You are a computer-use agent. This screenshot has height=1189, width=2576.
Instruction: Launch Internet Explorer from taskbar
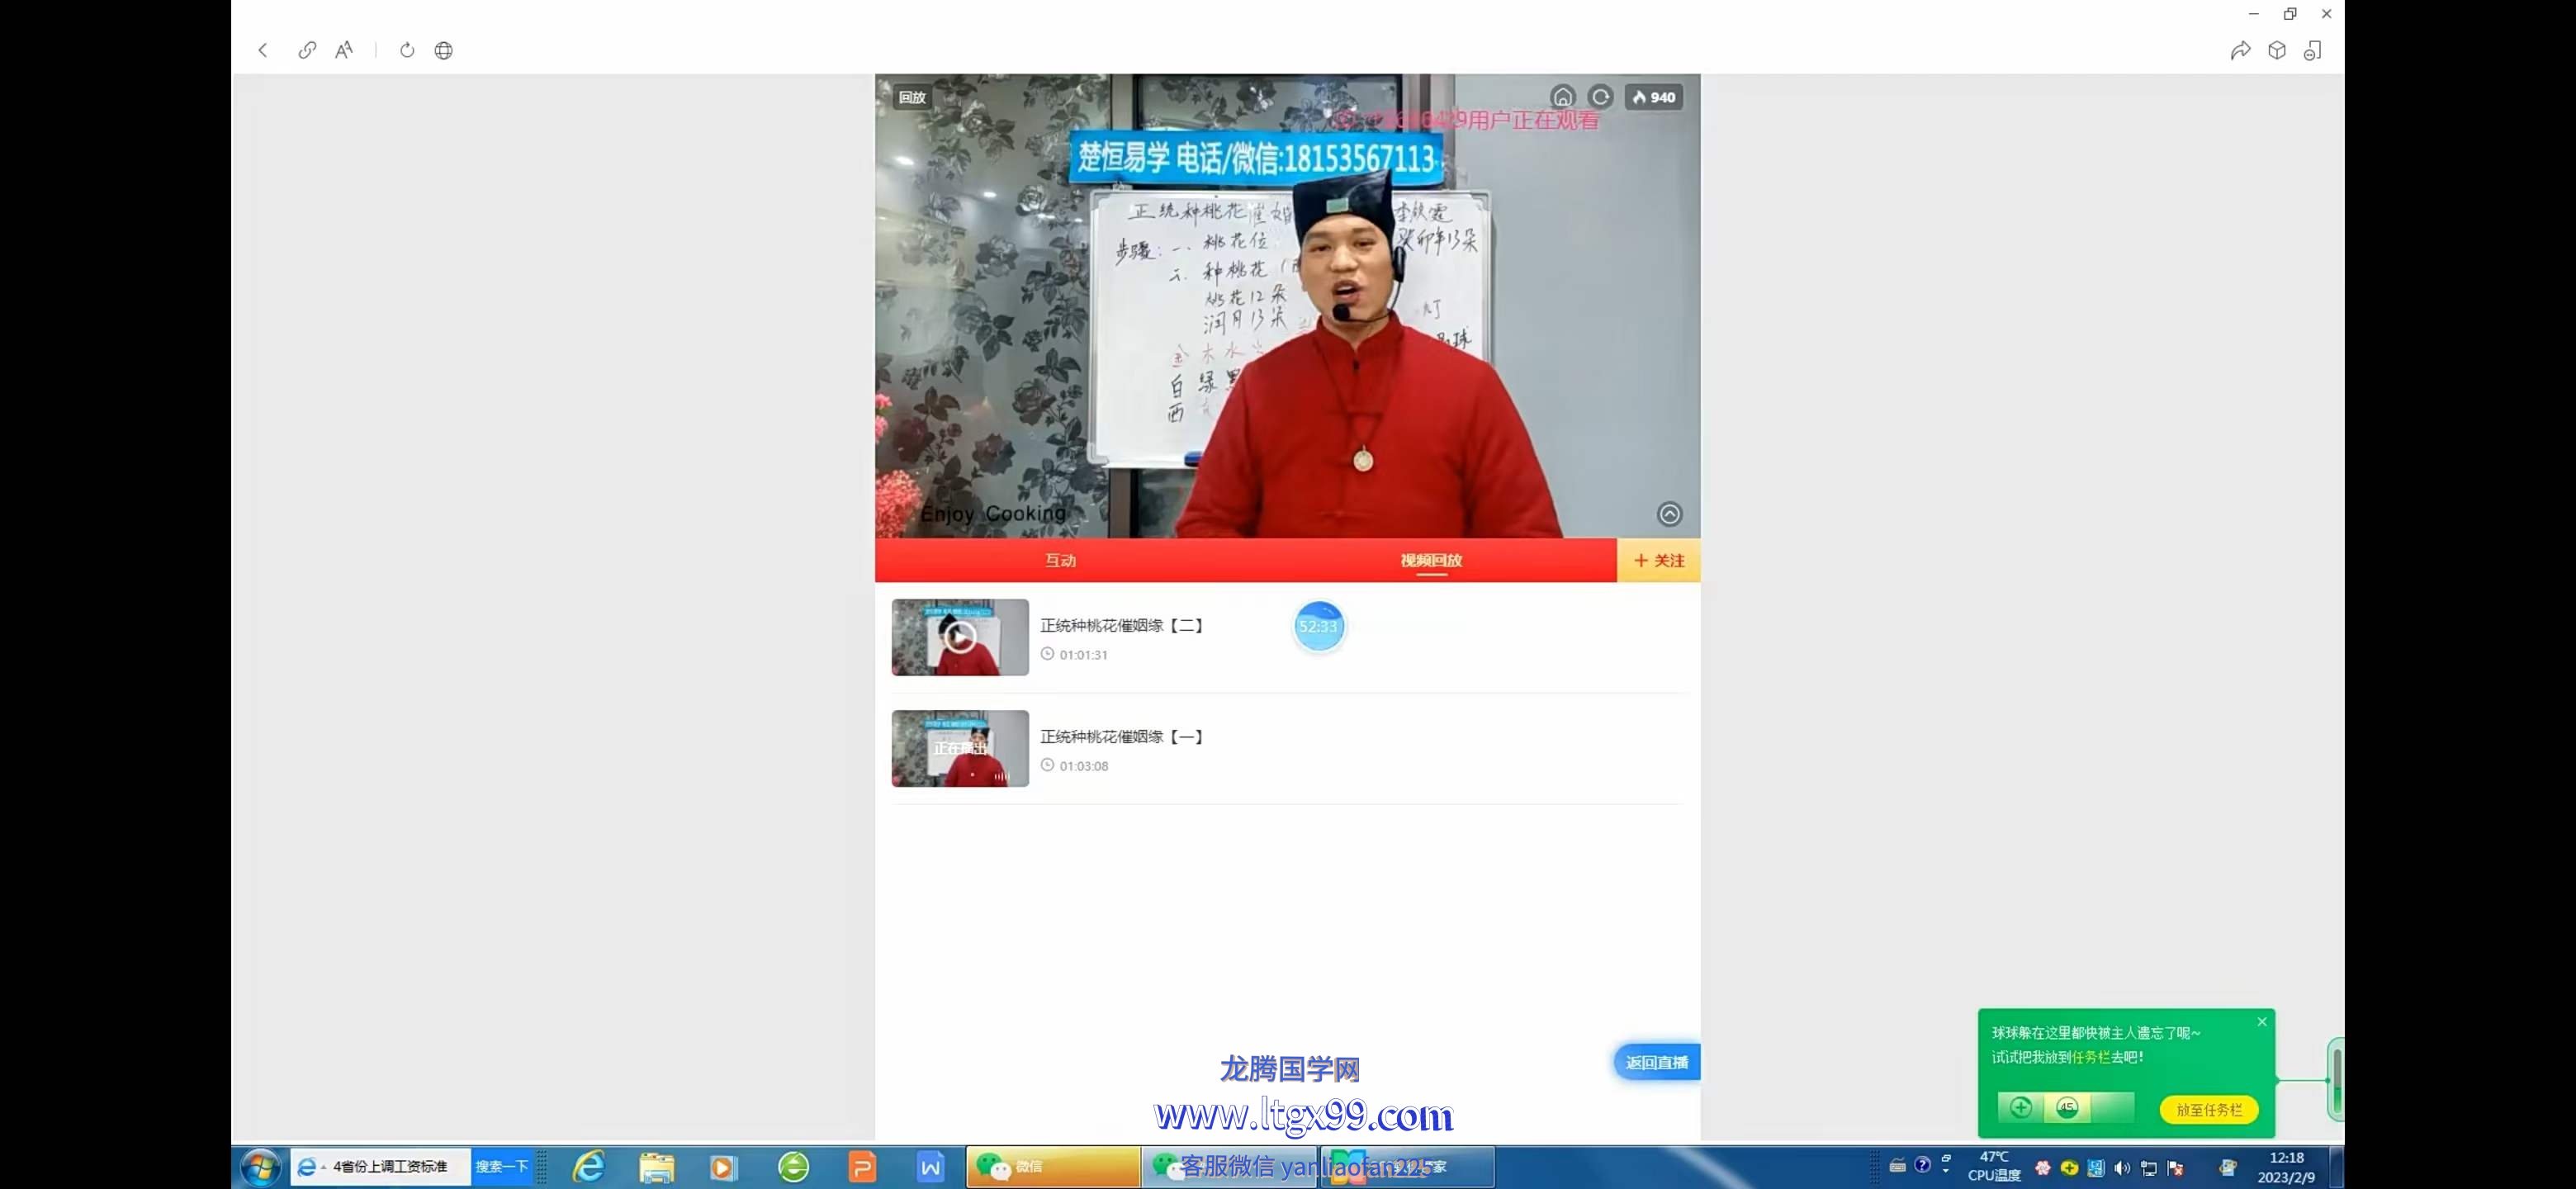589,1166
